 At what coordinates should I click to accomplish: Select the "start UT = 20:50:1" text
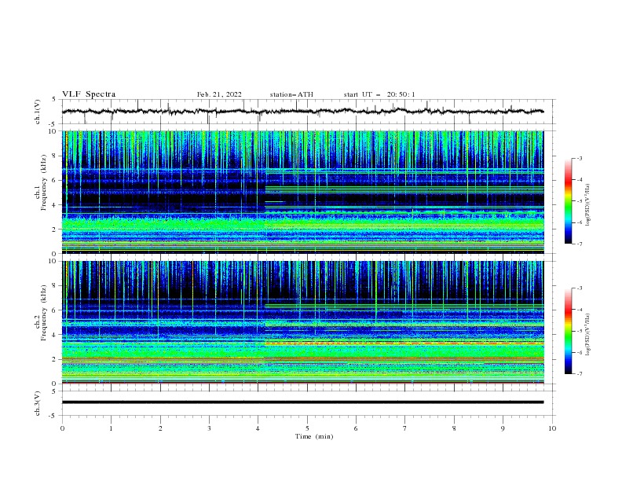379,94
